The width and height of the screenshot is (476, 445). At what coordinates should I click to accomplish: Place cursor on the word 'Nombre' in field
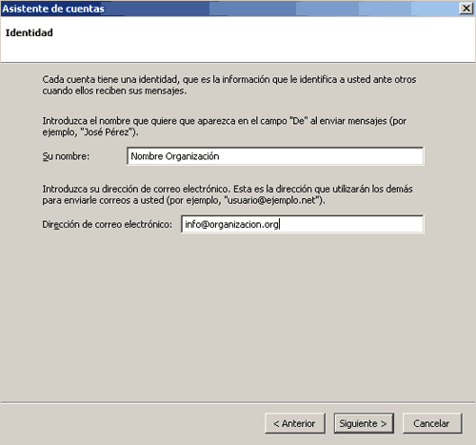[x=147, y=156]
